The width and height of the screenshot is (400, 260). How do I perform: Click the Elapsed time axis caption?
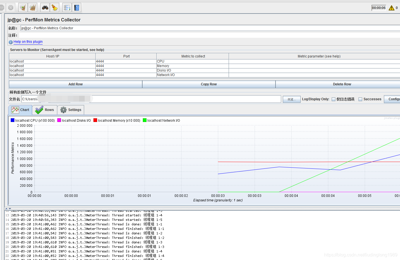(x=218, y=200)
